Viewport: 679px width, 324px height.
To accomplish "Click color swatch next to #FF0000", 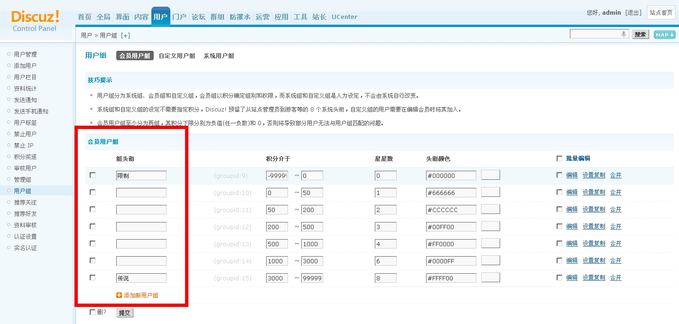I will point(491,243).
